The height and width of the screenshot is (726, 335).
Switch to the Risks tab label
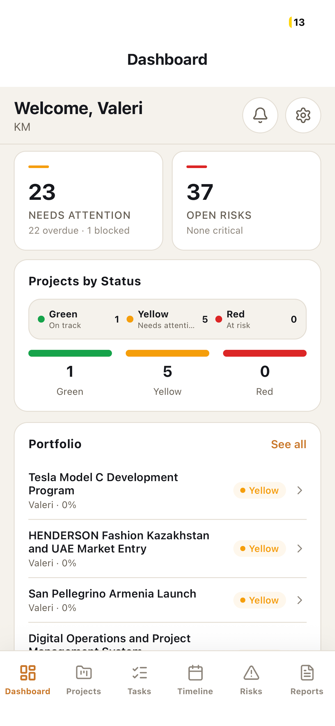click(x=251, y=691)
